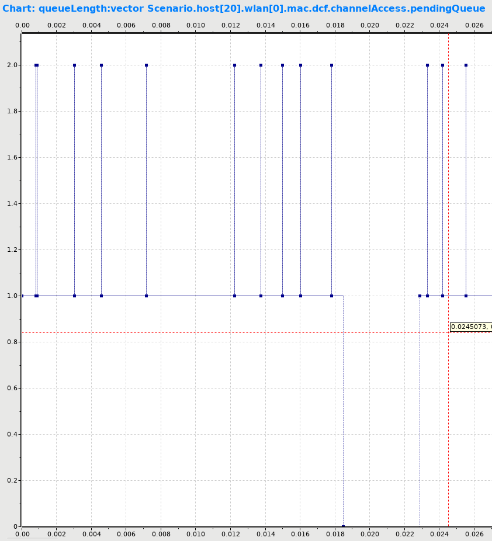Image resolution: width=492 pixels, height=541 pixels.
Task: Select data point at 2.0 near time 0.003
Action: (75, 65)
